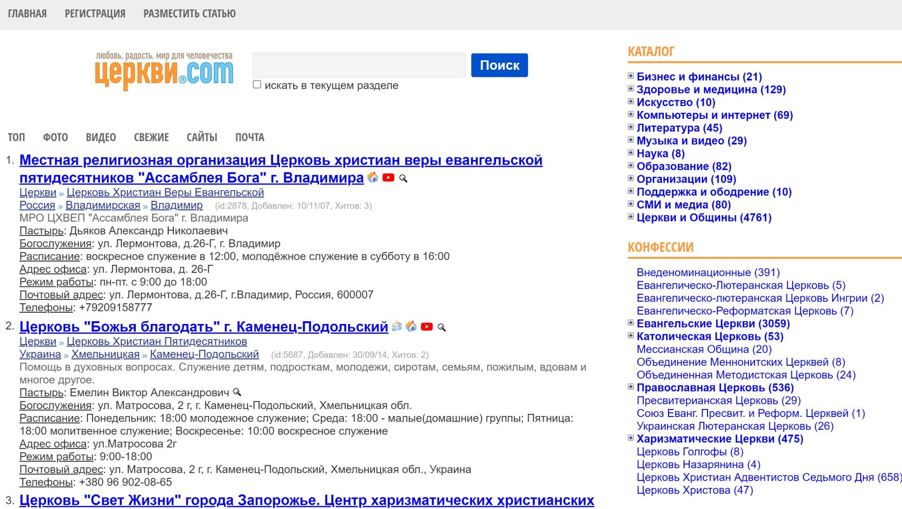Expand the Бизнес и финансы category
Screen dimensions: 902x509
[631, 76]
